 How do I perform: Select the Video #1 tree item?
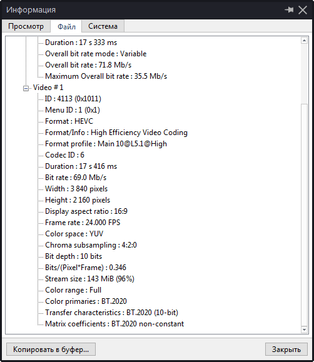click(x=48, y=88)
